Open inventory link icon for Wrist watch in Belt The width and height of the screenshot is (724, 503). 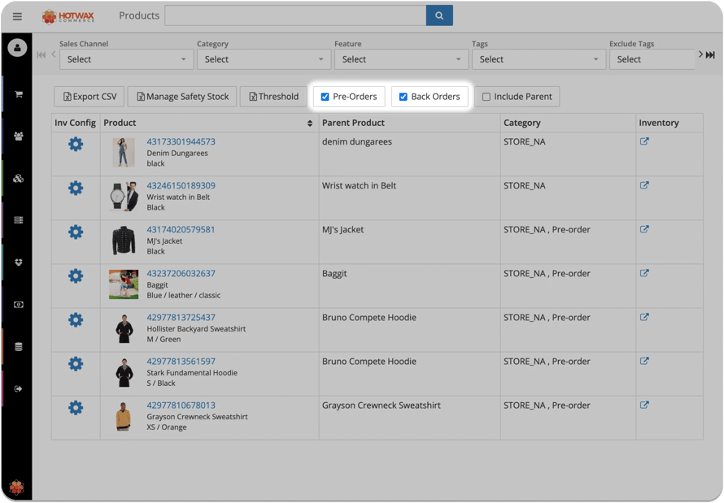pos(644,185)
